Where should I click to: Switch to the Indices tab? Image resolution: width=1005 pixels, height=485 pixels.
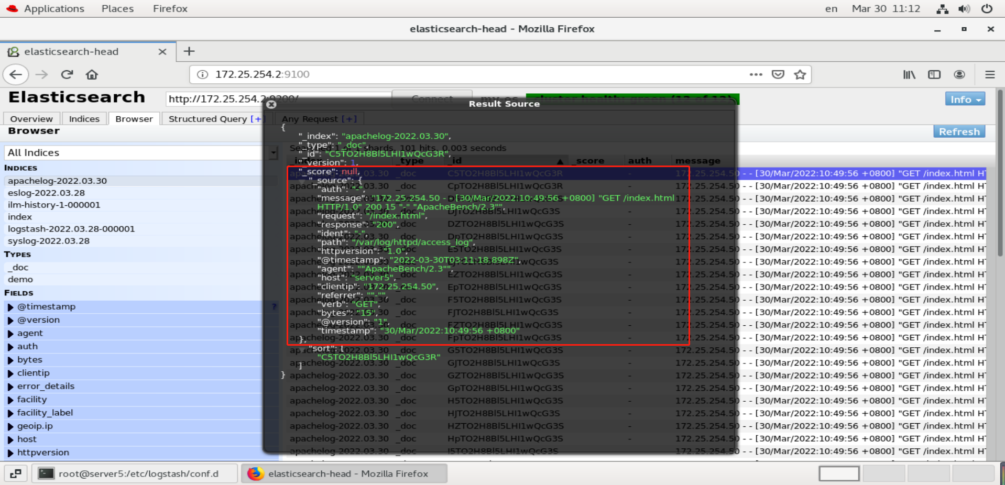(84, 119)
